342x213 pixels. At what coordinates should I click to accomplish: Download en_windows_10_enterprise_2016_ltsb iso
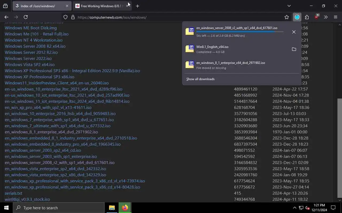click(x=60, y=113)
